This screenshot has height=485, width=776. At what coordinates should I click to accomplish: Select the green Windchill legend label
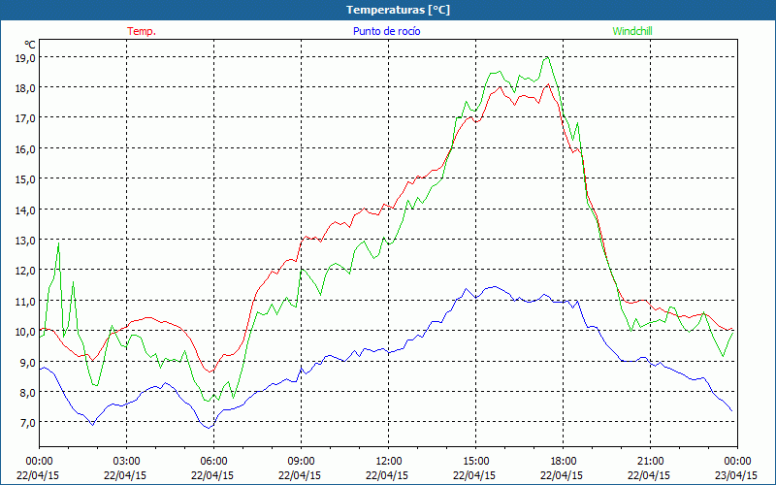point(632,31)
